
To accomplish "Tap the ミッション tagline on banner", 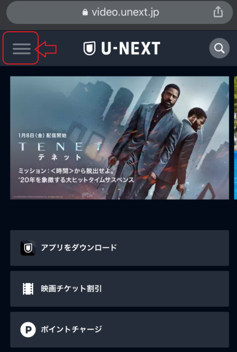I will 66,171.
